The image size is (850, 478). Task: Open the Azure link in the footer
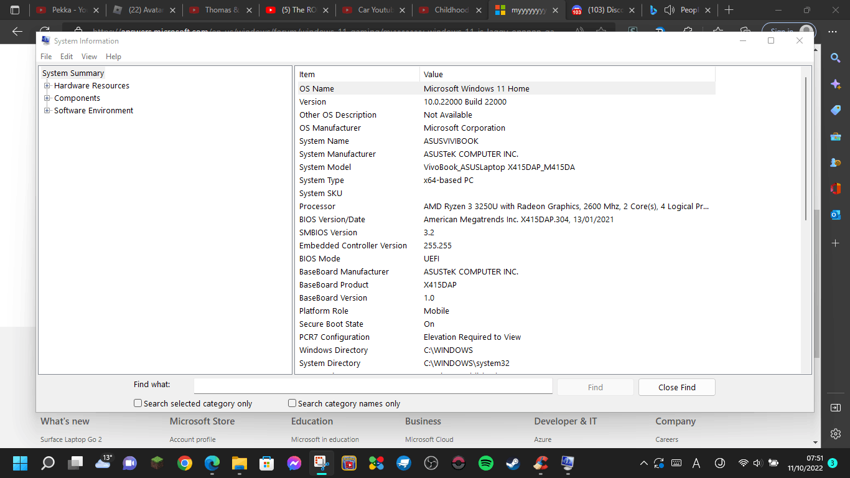click(543, 439)
